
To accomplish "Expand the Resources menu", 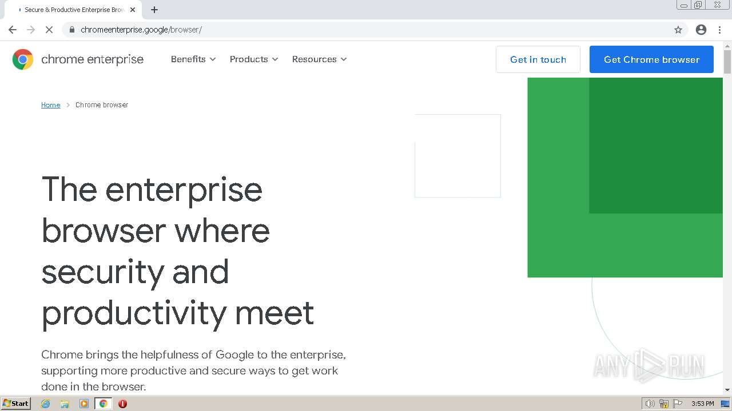I will coord(319,59).
